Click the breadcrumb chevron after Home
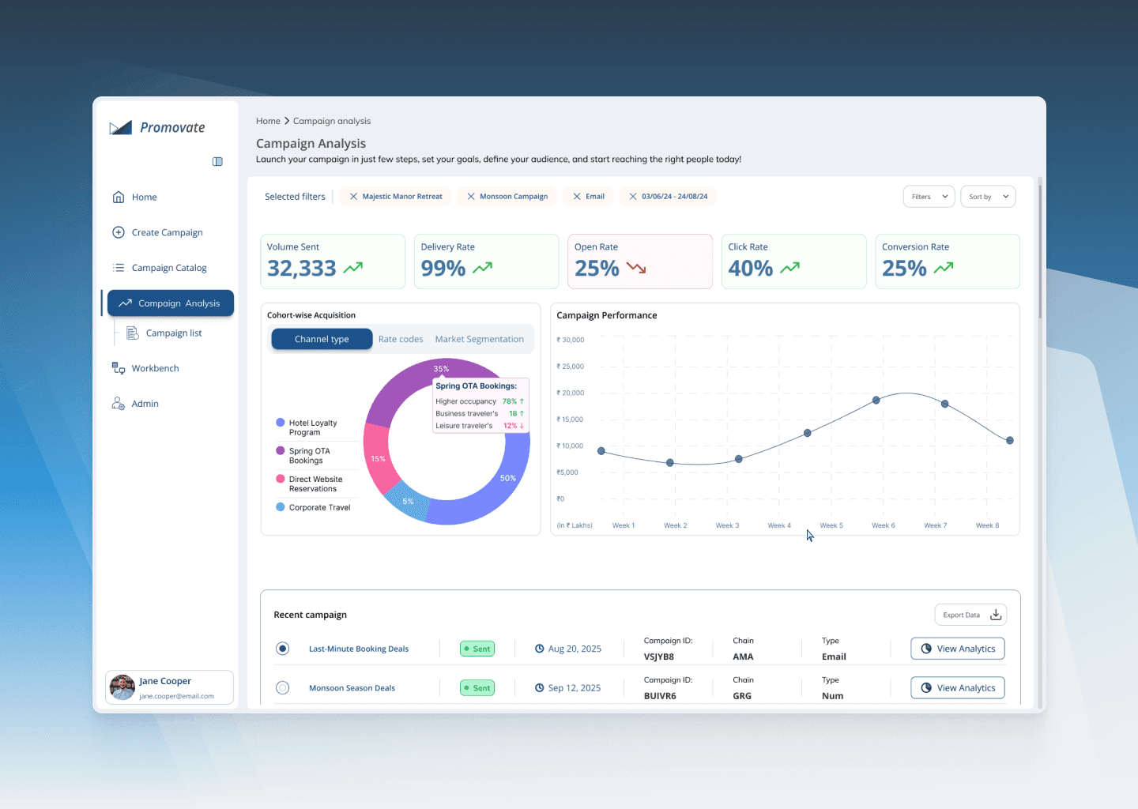 click(287, 121)
